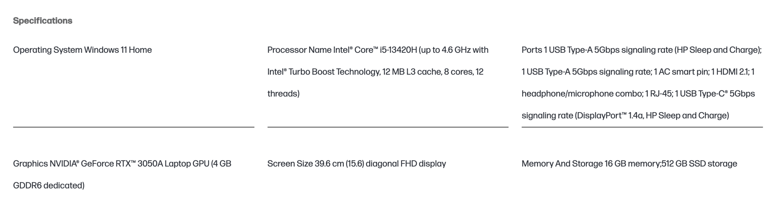
Task: Click the divider under Processor Name section
Action: (388, 127)
